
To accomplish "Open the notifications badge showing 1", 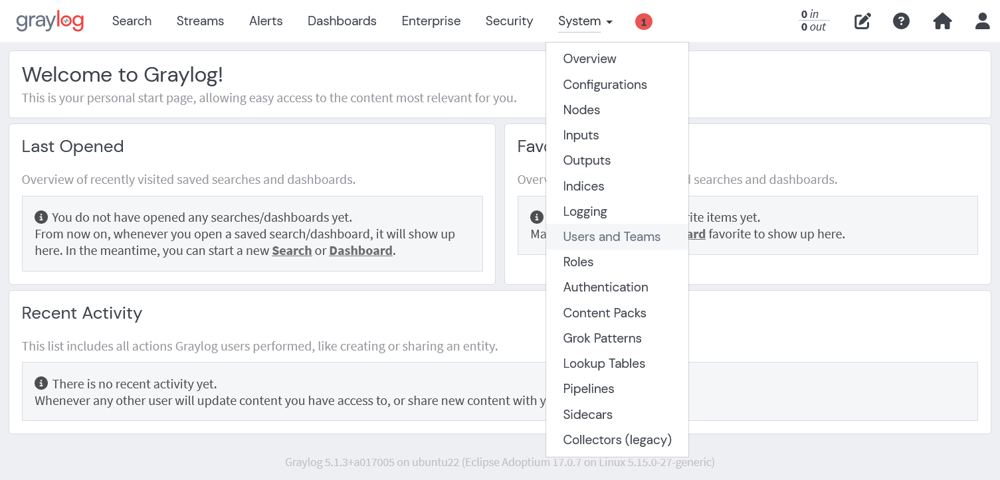I will (x=643, y=22).
